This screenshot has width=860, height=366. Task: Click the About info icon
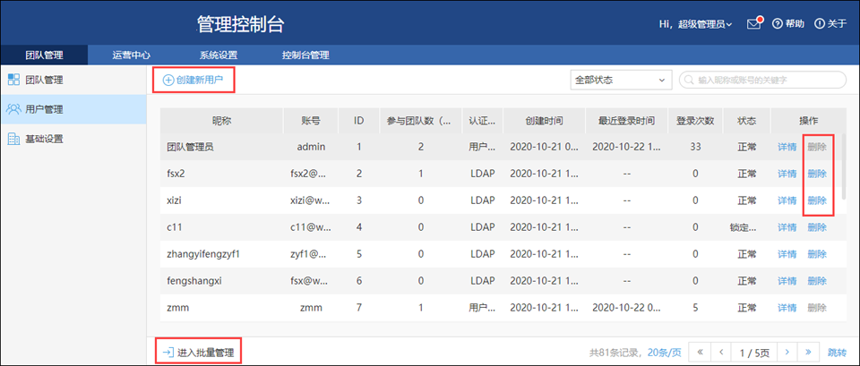point(820,24)
